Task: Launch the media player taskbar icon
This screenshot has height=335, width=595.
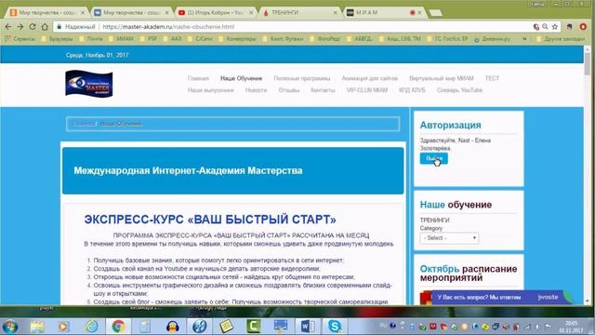Action: pos(63,327)
